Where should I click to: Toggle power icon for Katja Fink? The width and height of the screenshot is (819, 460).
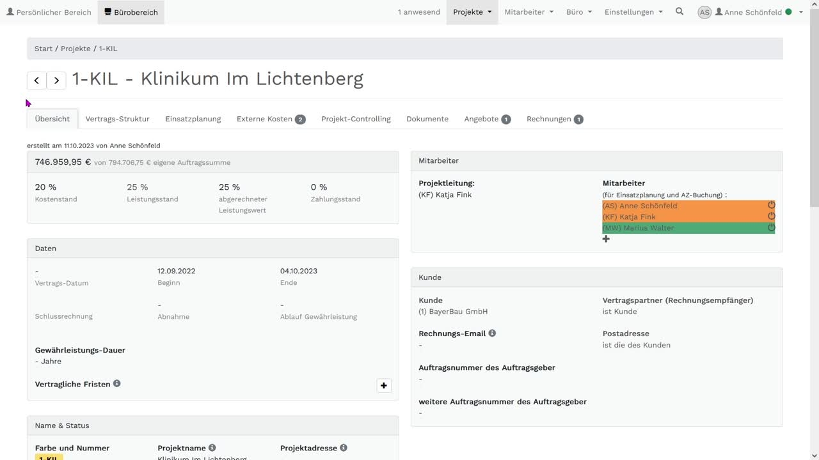(771, 217)
